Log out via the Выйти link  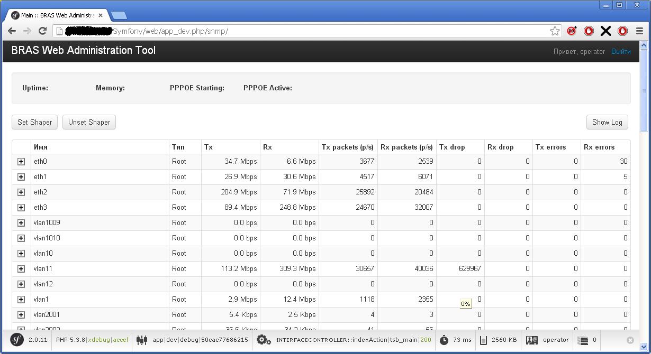click(x=621, y=51)
